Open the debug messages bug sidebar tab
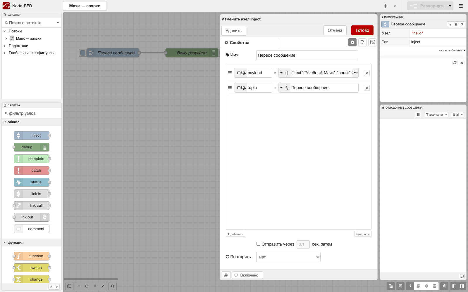 (x=444, y=286)
